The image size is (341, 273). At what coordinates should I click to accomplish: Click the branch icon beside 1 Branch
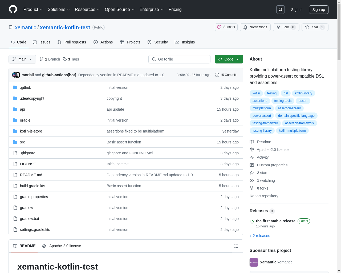pos(42,59)
